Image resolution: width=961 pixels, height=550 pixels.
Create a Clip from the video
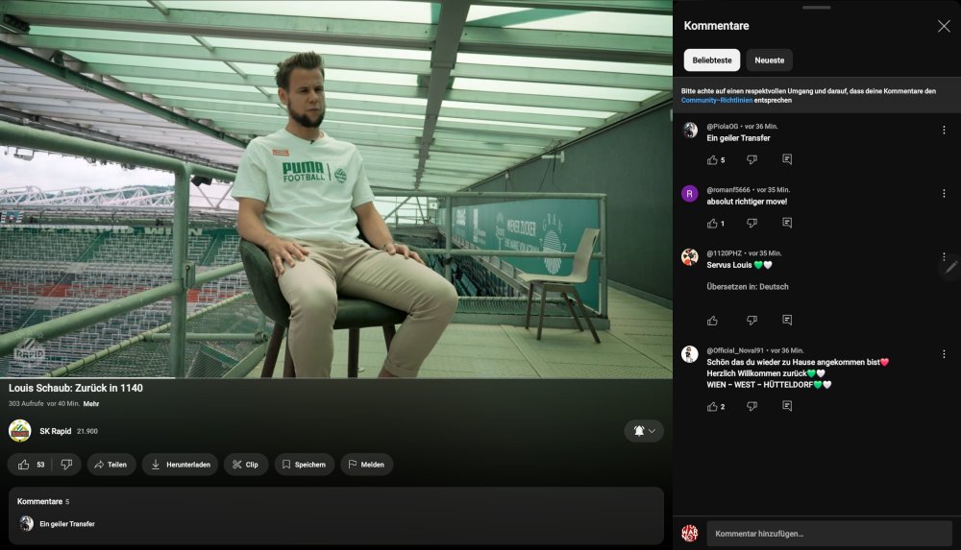point(246,465)
